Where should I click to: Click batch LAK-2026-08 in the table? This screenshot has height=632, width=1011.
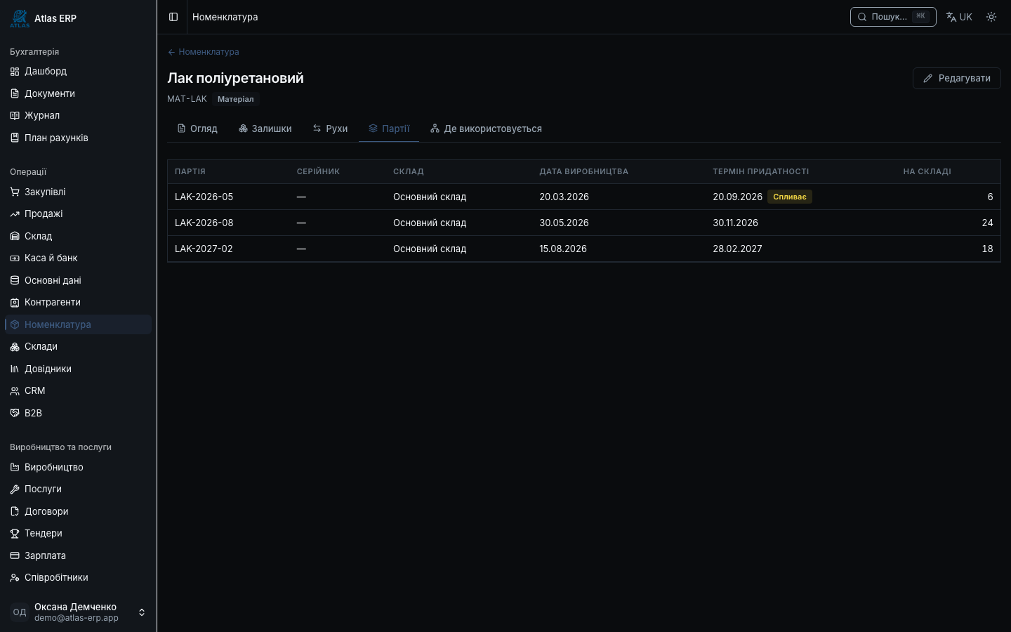[204, 223]
